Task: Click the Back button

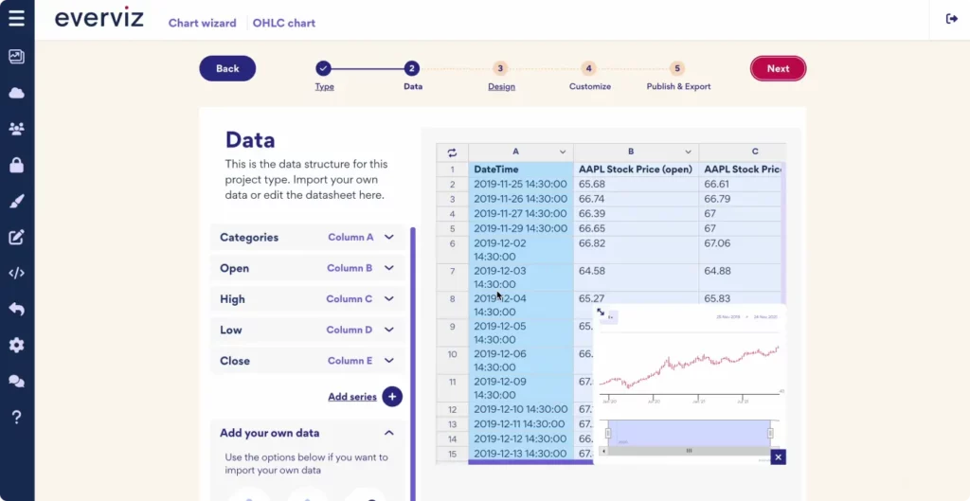Action: [x=227, y=68]
